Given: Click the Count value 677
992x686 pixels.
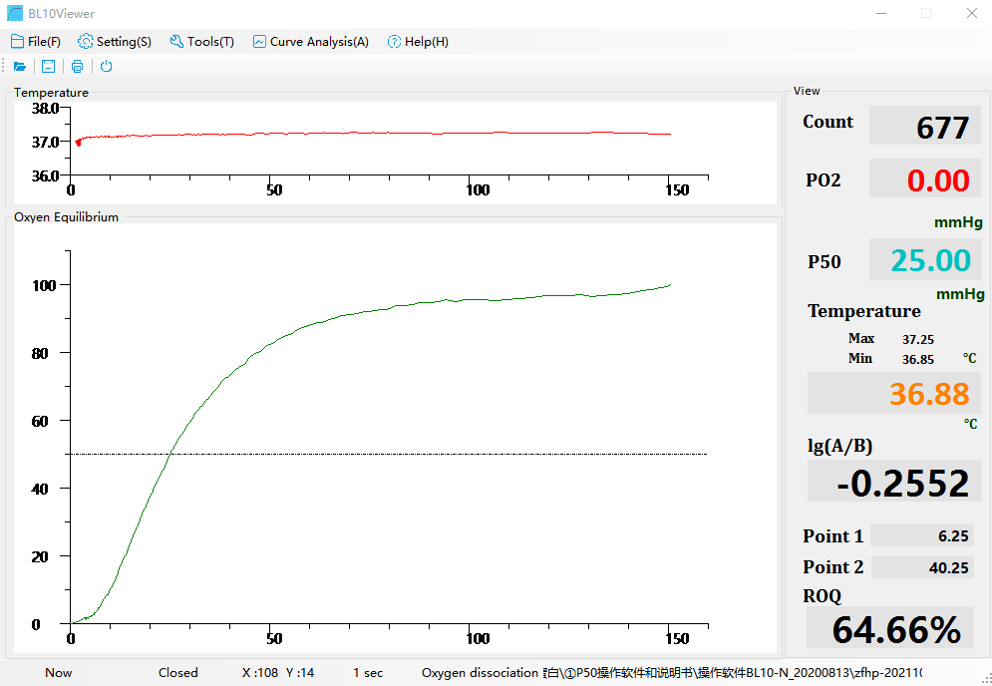Looking at the screenshot, I should pos(925,126).
